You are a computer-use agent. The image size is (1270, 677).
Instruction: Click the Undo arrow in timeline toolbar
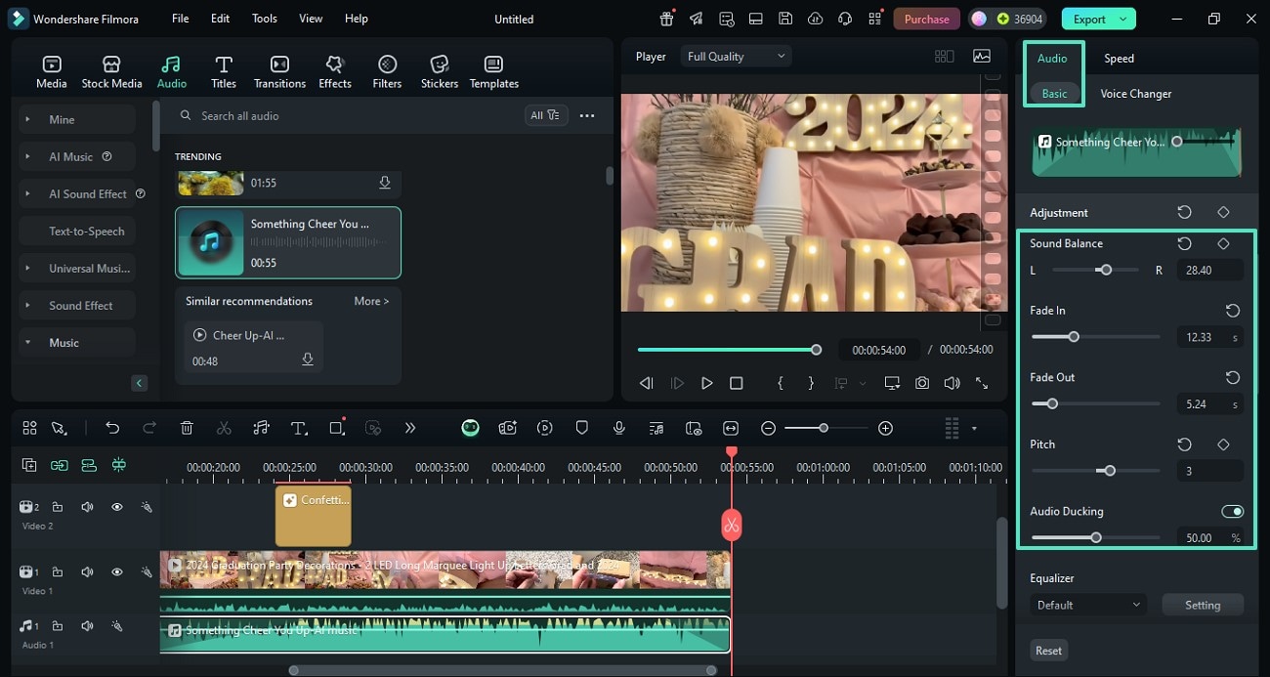point(112,428)
